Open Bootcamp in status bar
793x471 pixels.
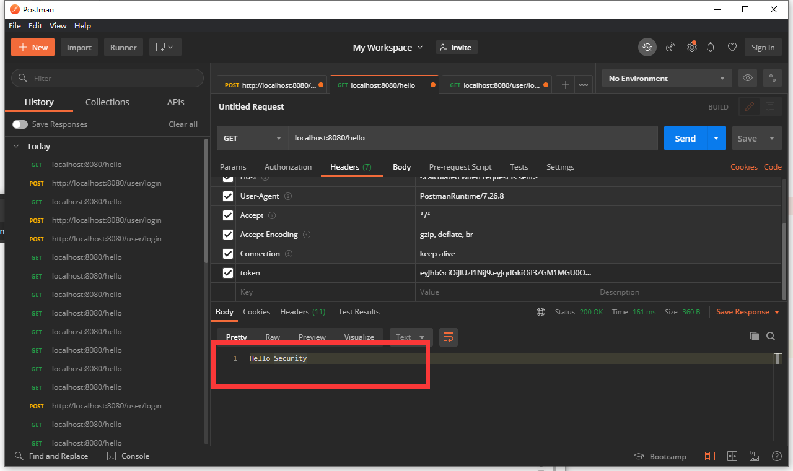click(660, 456)
